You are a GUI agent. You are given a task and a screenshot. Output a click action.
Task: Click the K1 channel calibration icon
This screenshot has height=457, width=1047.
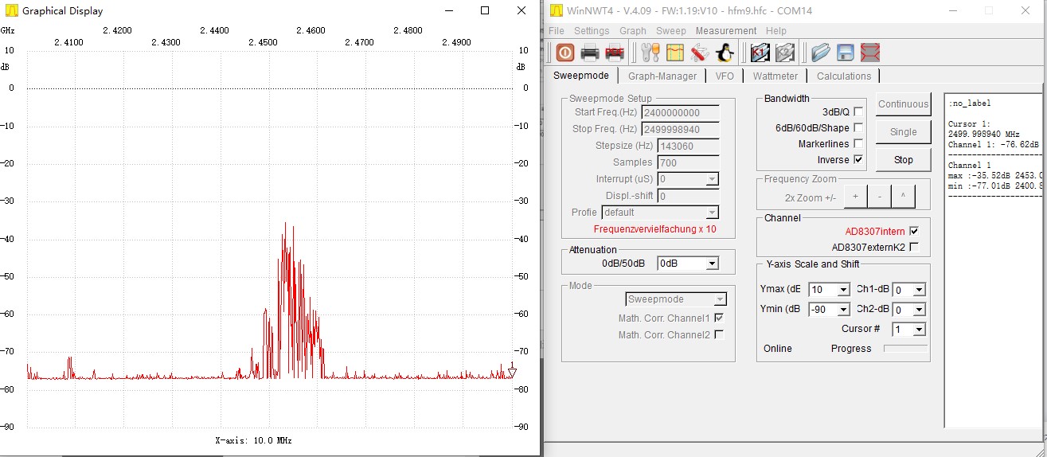(760, 53)
